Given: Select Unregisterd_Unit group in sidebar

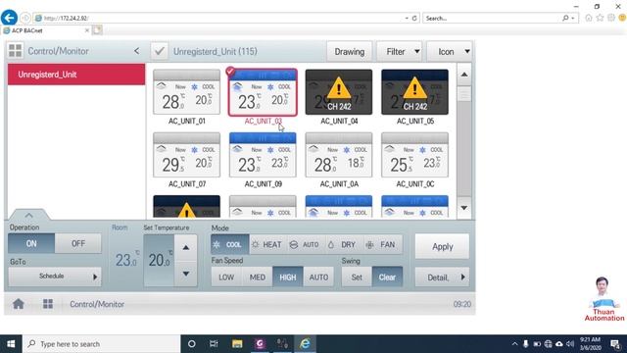Looking at the screenshot, I should [76, 75].
